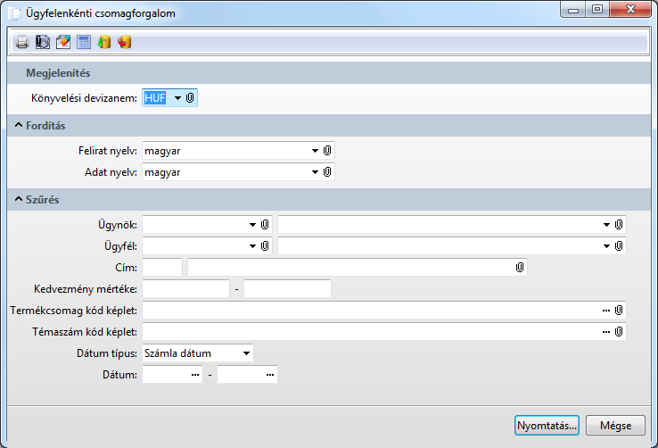Click the eraser clear-form toolbar icon
Image resolution: width=658 pixels, height=448 pixels.
63,42
